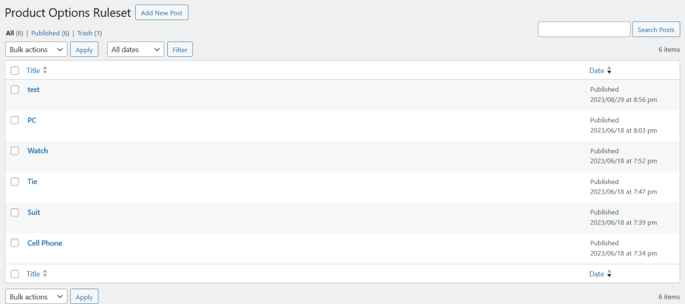685x304 pixels.
Task: Click the Filter button
Action: tap(179, 50)
